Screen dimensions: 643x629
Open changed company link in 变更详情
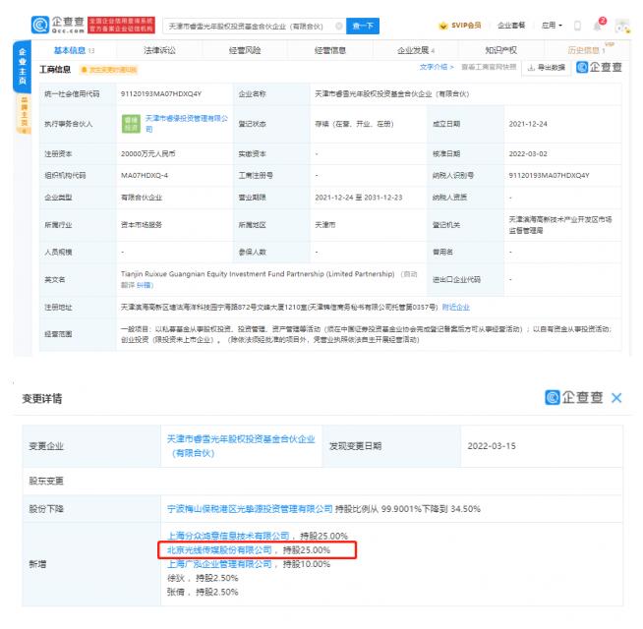click(x=241, y=446)
